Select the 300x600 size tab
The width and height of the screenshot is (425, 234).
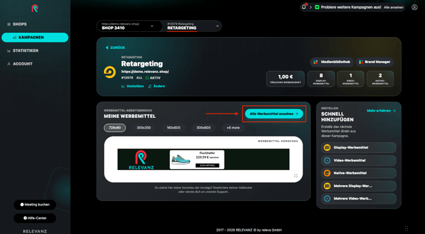coord(204,128)
